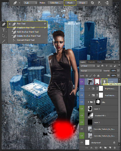Expand the City group triangle
The width and height of the screenshot is (121, 151).
point(89,102)
